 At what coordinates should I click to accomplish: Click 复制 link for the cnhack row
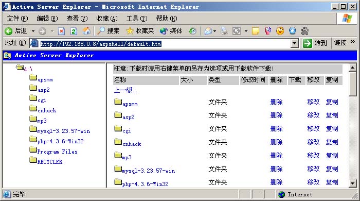click(x=332, y=142)
